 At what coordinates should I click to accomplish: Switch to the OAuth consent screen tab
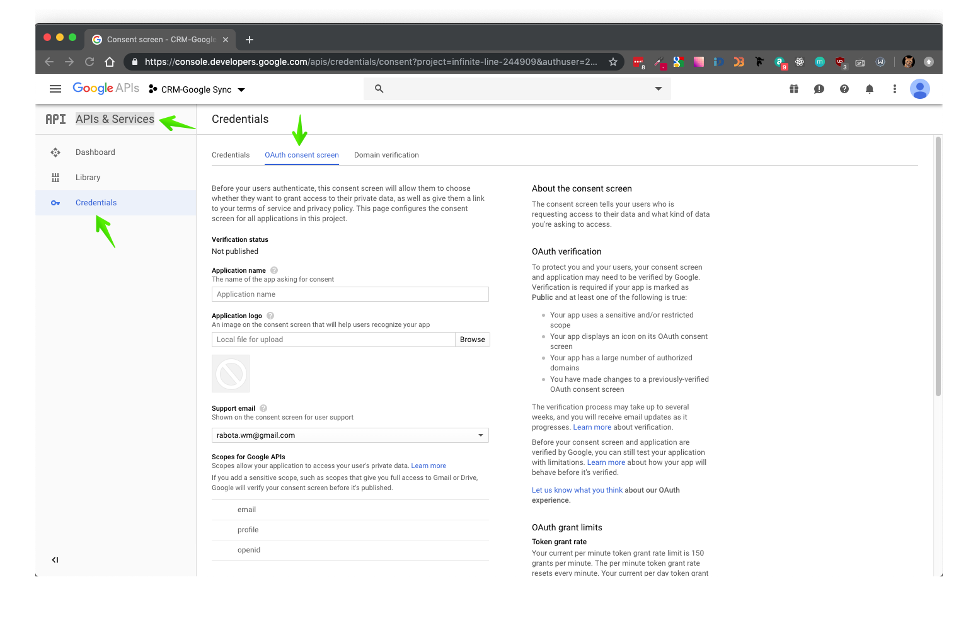(302, 155)
